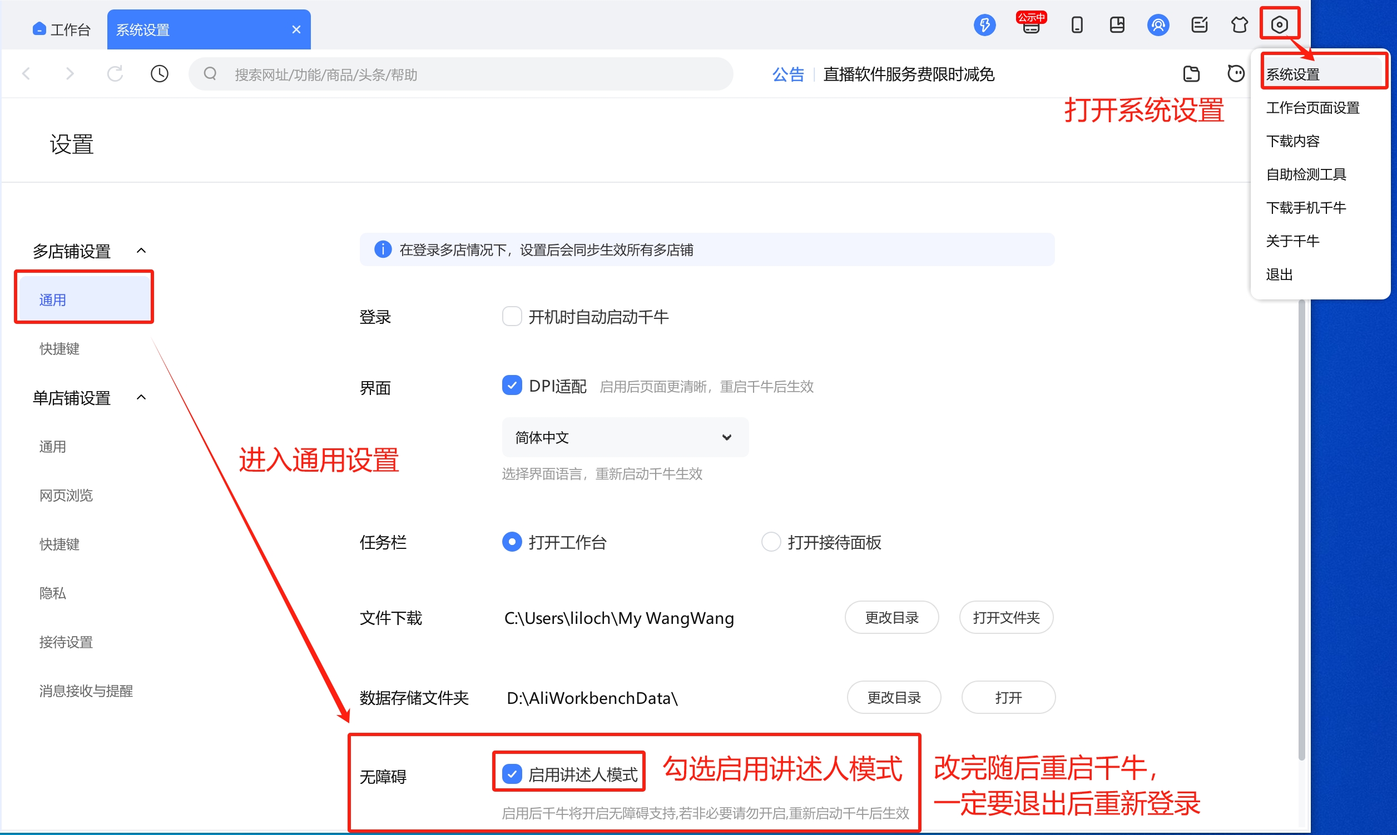The image size is (1397, 835).
Task: Click the mobile phone icon in toolbar
Action: click(1078, 25)
